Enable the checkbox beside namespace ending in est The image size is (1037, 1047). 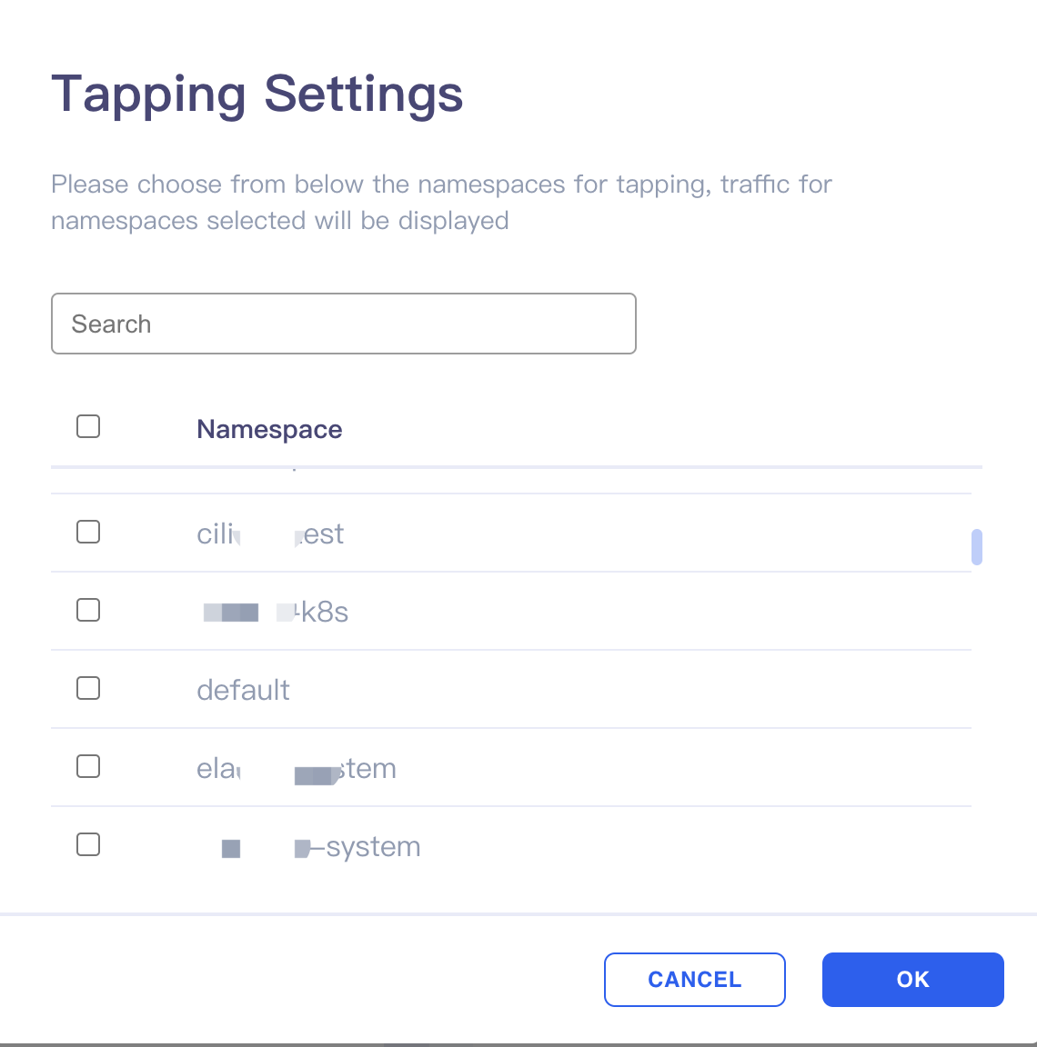coord(88,532)
